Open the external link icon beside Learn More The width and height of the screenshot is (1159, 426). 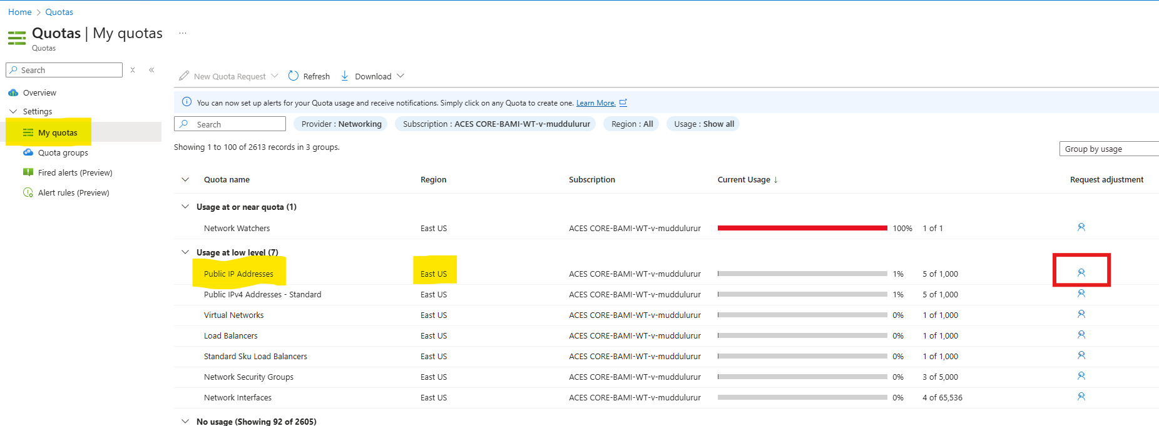[623, 102]
